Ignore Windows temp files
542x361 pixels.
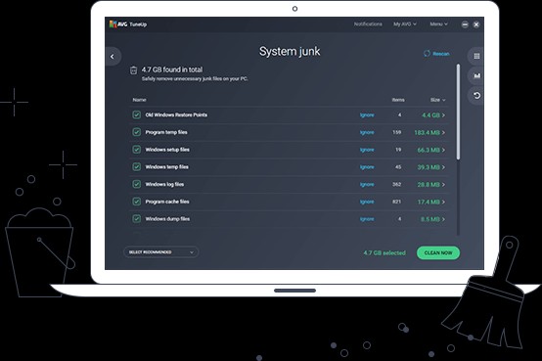[x=367, y=166]
